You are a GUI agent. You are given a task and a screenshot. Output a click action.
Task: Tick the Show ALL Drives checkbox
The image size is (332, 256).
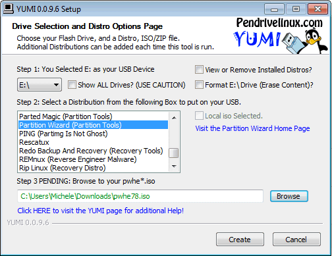[72, 85]
